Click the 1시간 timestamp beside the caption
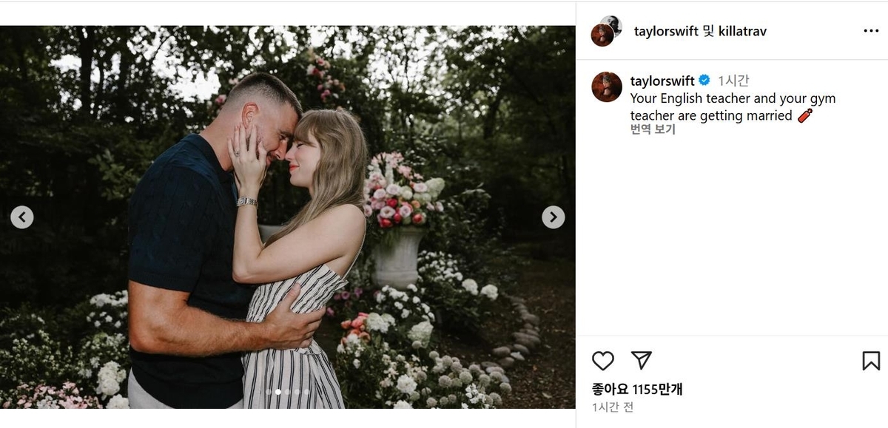 (733, 81)
